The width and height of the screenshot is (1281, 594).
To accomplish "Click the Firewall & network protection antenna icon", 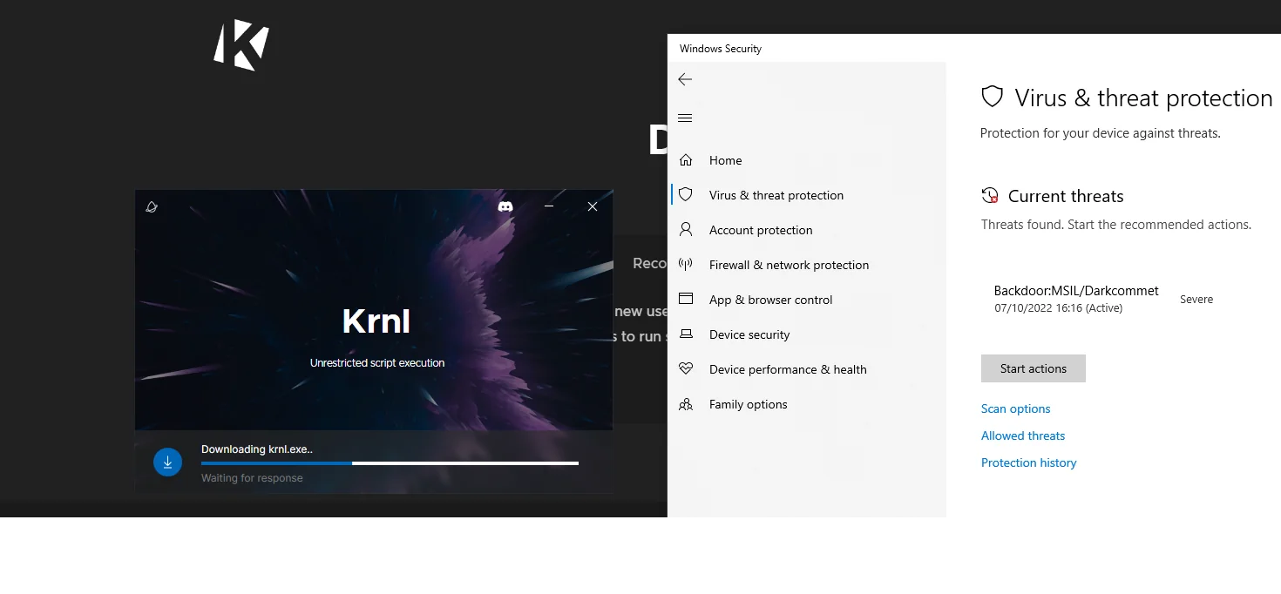I will [x=686, y=265].
